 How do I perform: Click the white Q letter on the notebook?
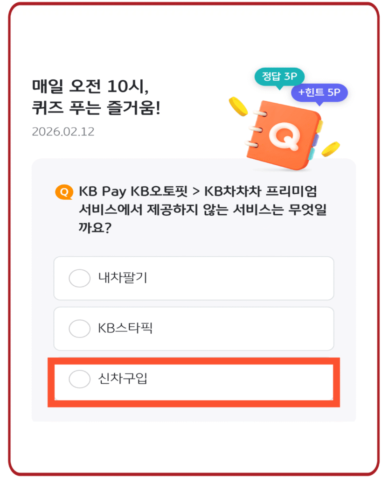[285, 135]
